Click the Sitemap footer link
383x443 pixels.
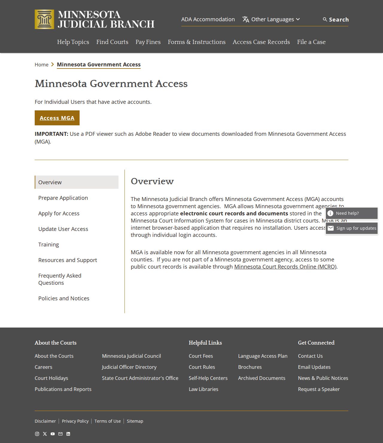coord(135,421)
